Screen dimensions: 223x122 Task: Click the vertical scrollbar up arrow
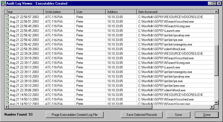(216, 12)
